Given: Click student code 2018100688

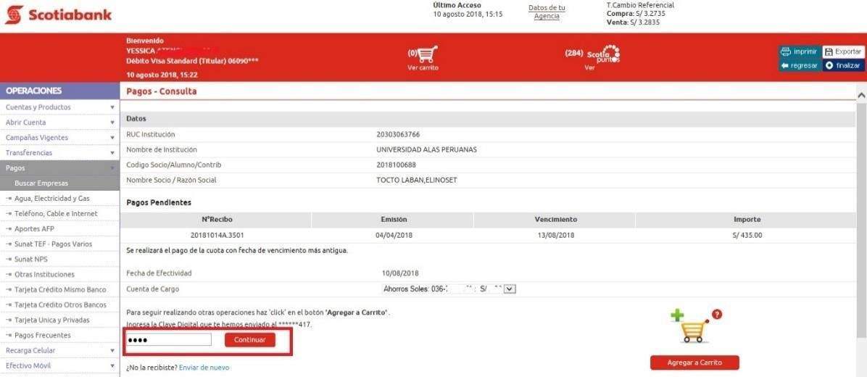Looking at the screenshot, I should [x=396, y=165].
